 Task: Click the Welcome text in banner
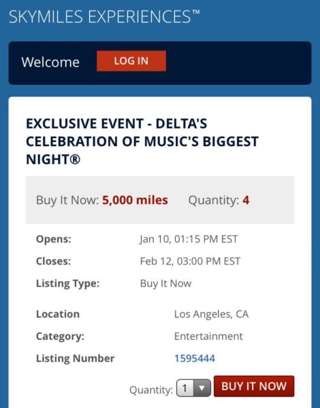(50, 62)
